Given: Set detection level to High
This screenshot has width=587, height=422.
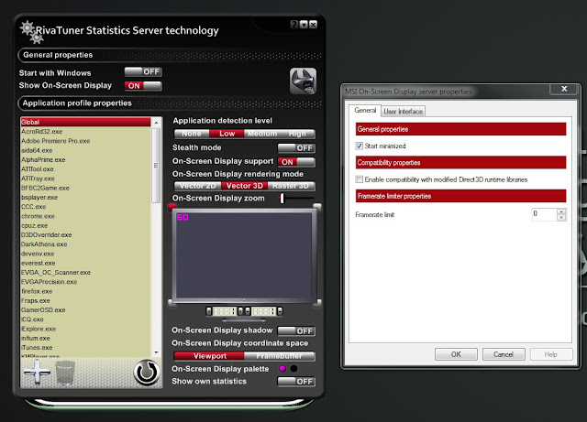Looking at the screenshot, I should [x=297, y=134].
